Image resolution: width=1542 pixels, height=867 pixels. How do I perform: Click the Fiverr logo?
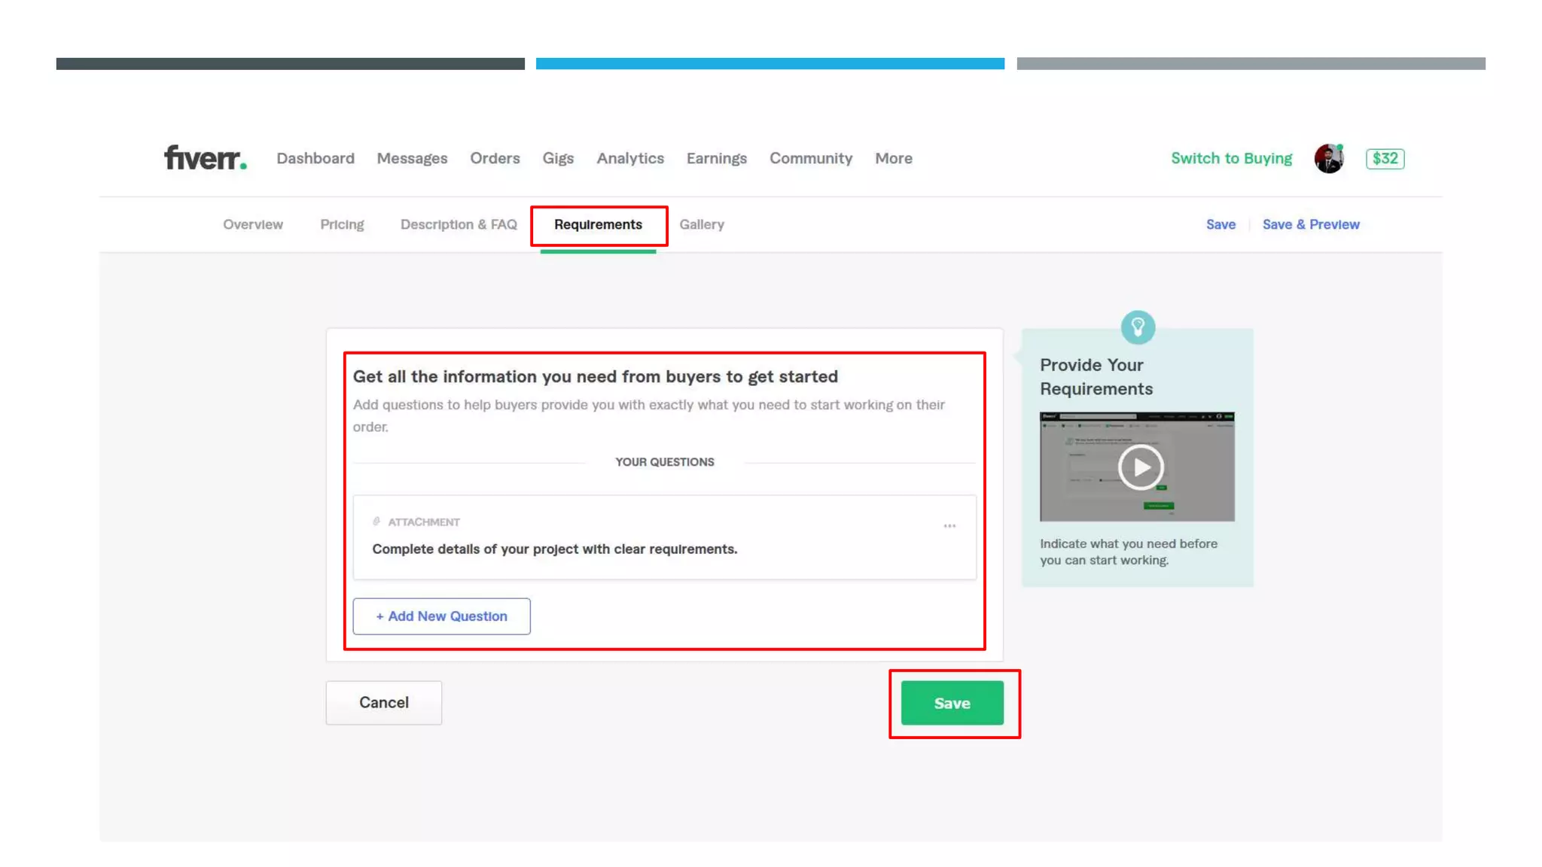205,158
